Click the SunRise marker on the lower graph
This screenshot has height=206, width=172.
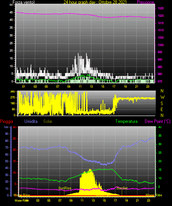(x=65, y=188)
